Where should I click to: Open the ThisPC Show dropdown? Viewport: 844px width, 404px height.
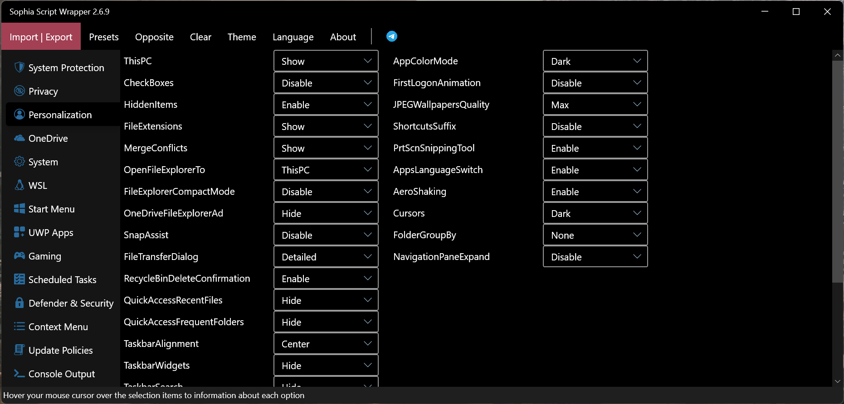click(326, 61)
